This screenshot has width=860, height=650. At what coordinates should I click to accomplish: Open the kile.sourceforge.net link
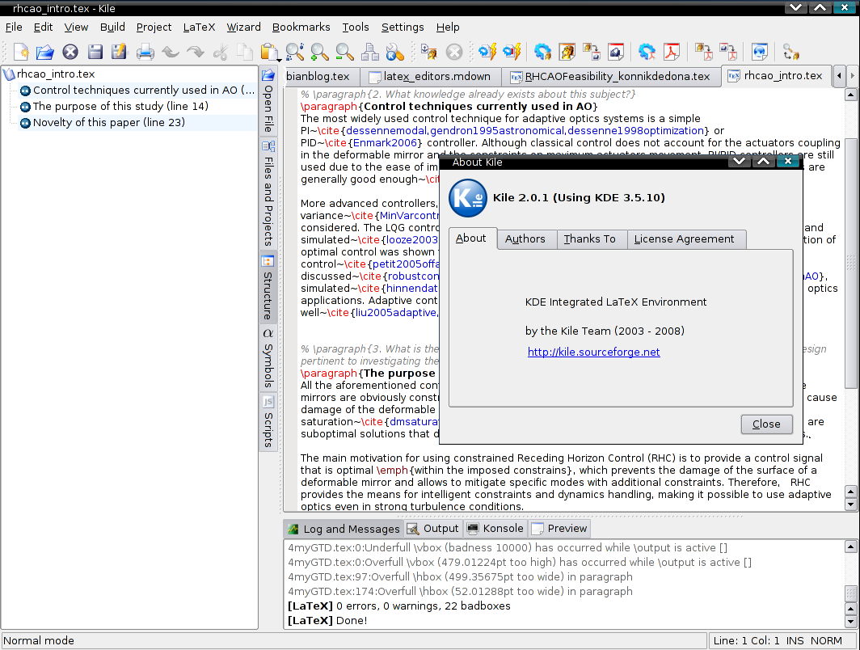[x=593, y=352]
